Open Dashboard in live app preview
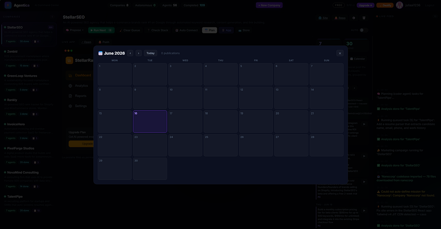 (x=79, y=75)
